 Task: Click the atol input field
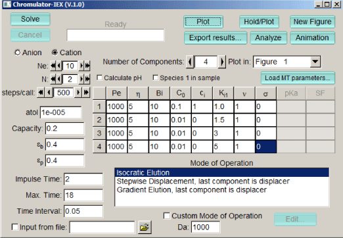pyautogui.click(x=60, y=112)
